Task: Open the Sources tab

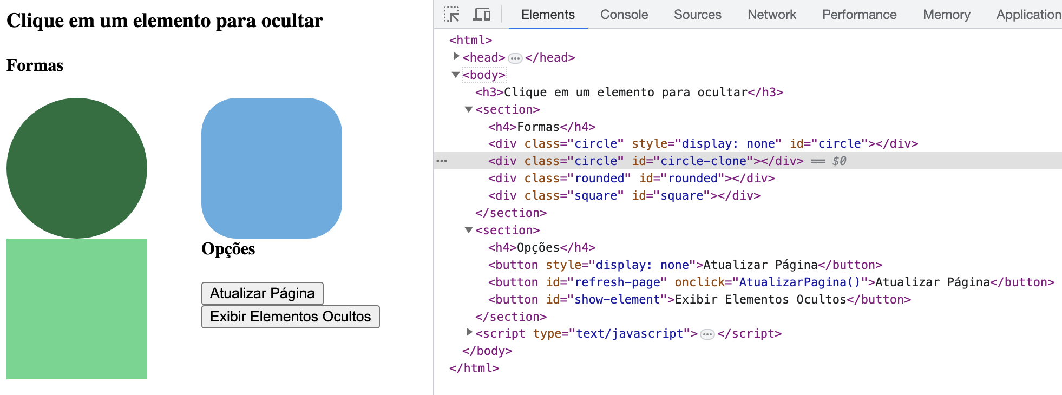Action: click(x=698, y=15)
